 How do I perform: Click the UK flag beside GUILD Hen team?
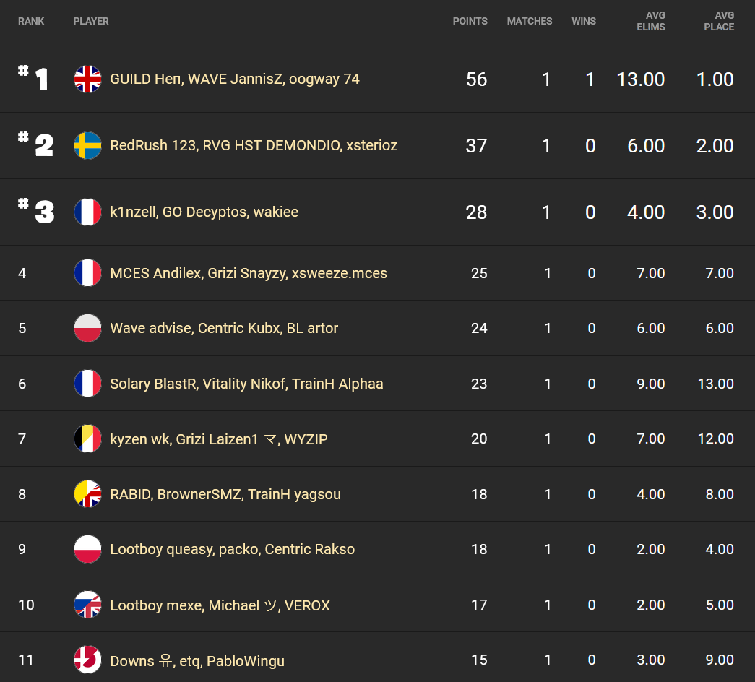pos(87,79)
